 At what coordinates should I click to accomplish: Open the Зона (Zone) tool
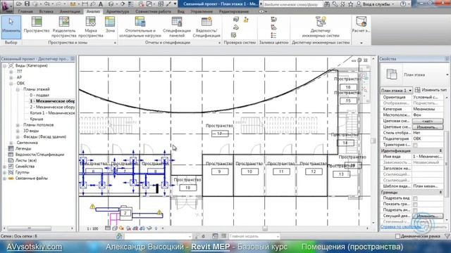110,25
